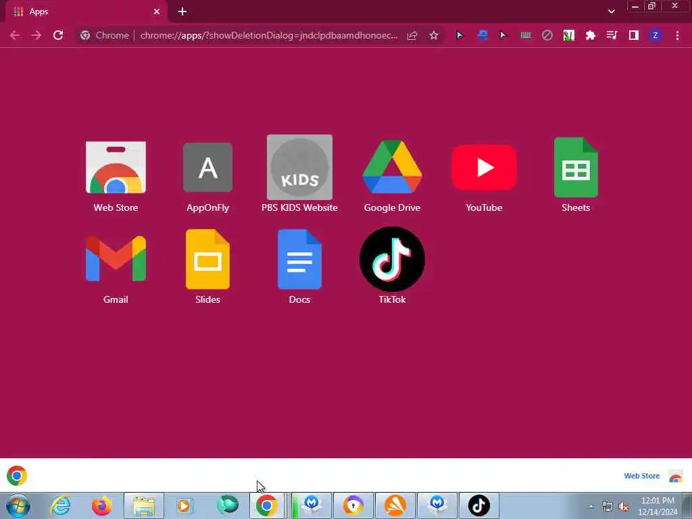Click the address bar URL field
The width and height of the screenshot is (692, 519).
click(269, 35)
